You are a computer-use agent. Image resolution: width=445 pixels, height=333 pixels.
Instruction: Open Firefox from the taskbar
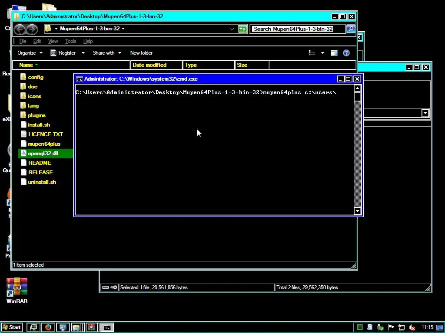tap(48, 327)
